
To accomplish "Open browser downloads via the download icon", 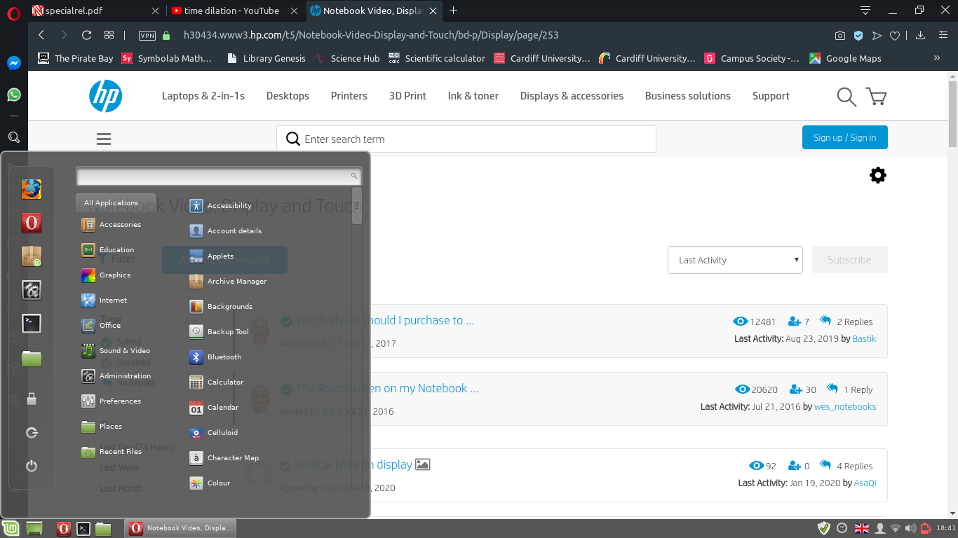I will click(919, 34).
